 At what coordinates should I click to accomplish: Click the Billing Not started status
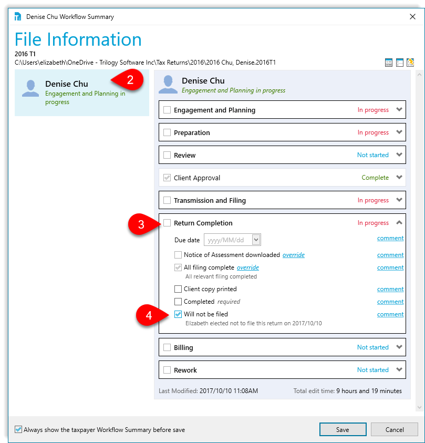click(373, 347)
